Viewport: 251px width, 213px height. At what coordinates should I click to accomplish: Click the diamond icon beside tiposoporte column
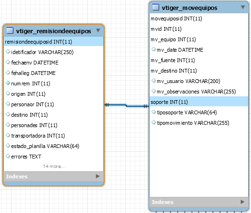(x=153, y=112)
